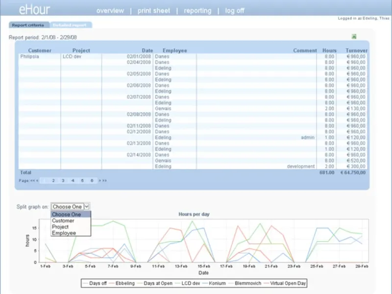Click the last page double arrow
Screen dimensions: 392x294
[104, 181]
